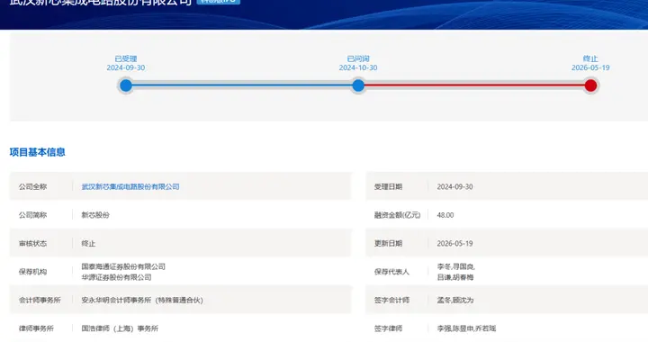Select 国浩律师（上海）事务所 law firm value
The image size is (648, 342).
[x=120, y=328]
